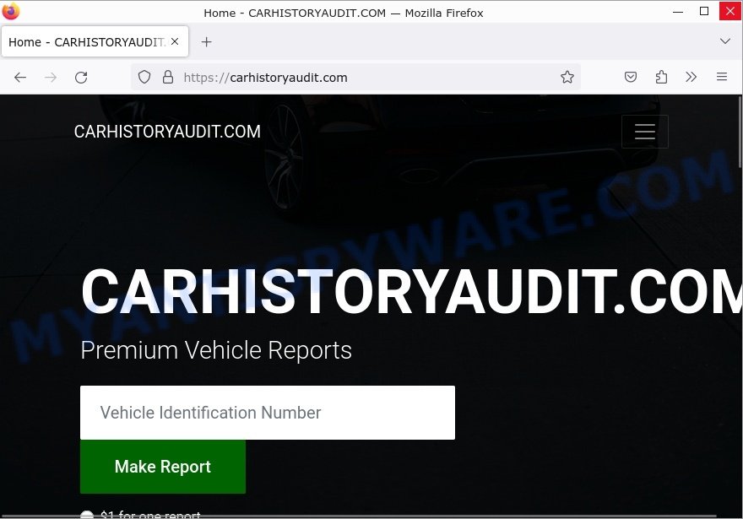Focus the Vehicle Identification Number field
This screenshot has width=743, height=519.
(x=268, y=413)
